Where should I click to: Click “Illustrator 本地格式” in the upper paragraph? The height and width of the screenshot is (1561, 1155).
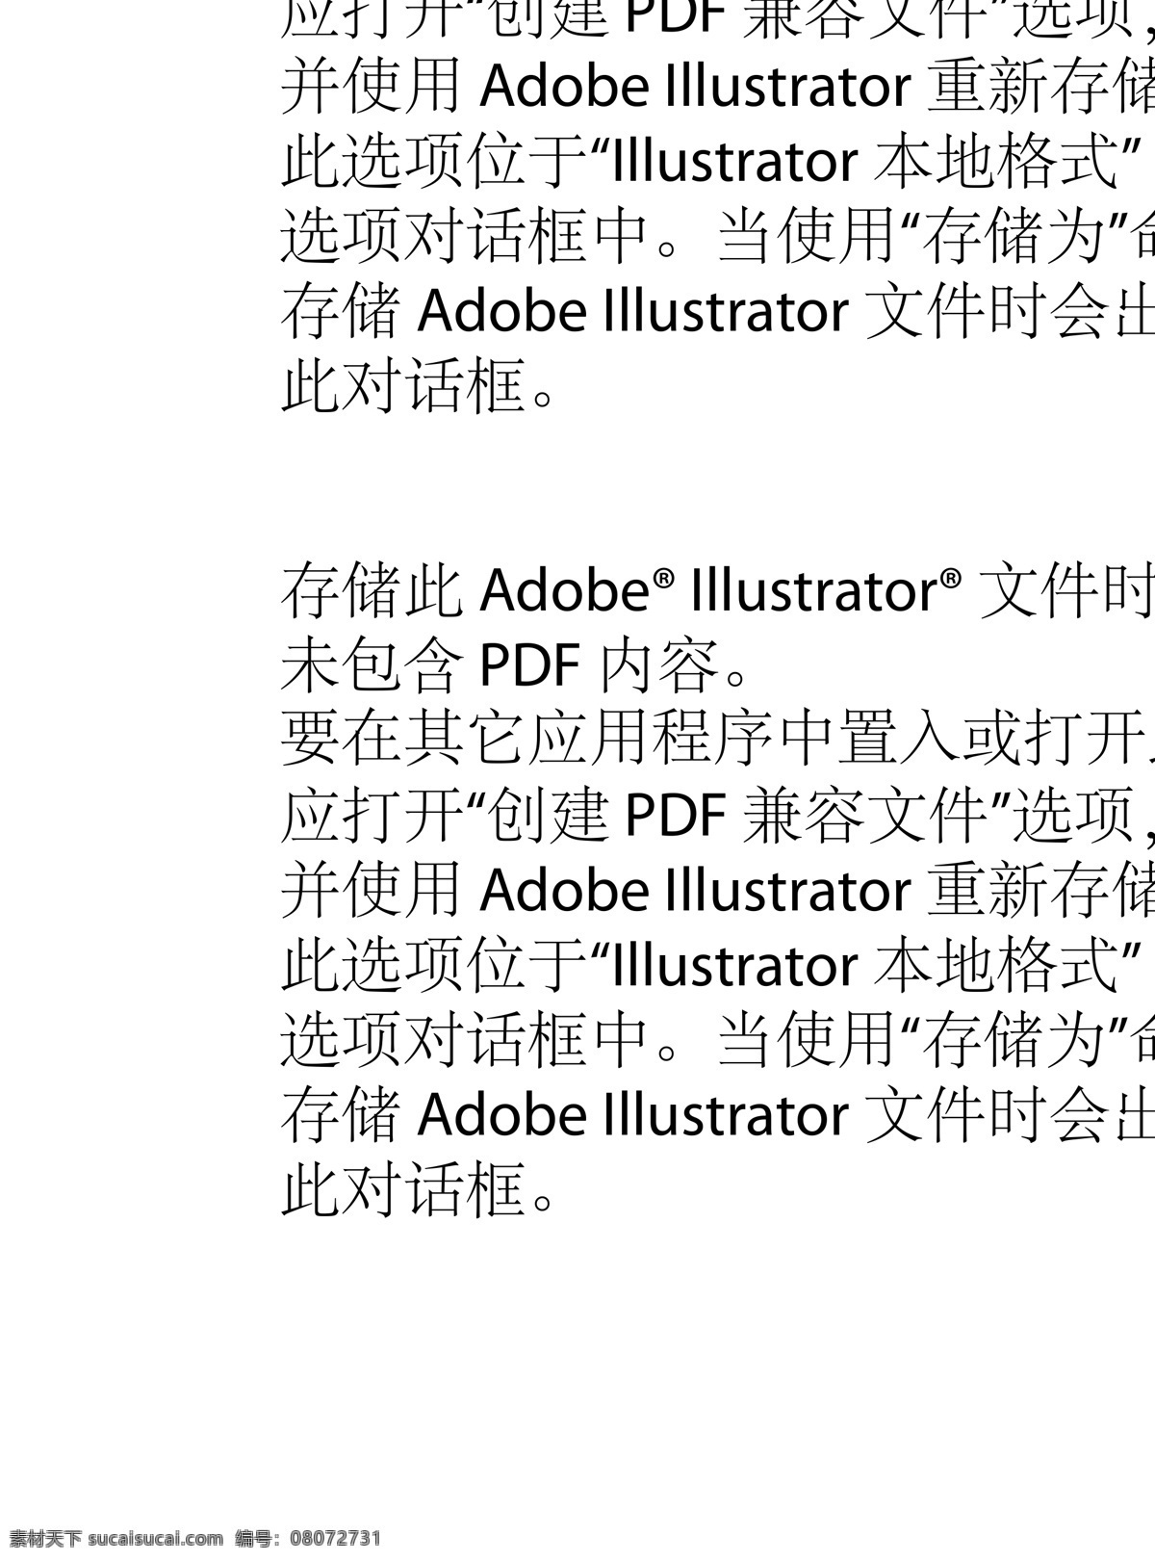tap(864, 162)
